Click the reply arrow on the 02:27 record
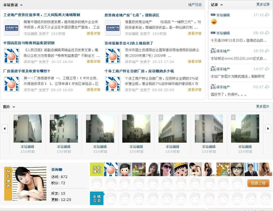The height and width of the screenshot is (211, 273). tap(267, 87)
